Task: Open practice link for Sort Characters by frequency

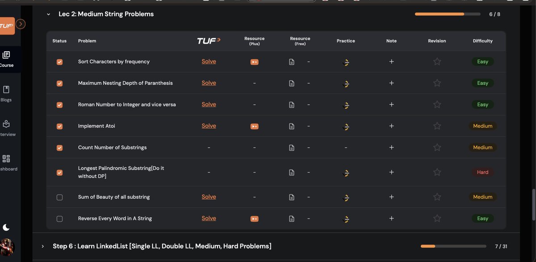Action: [346, 62]
